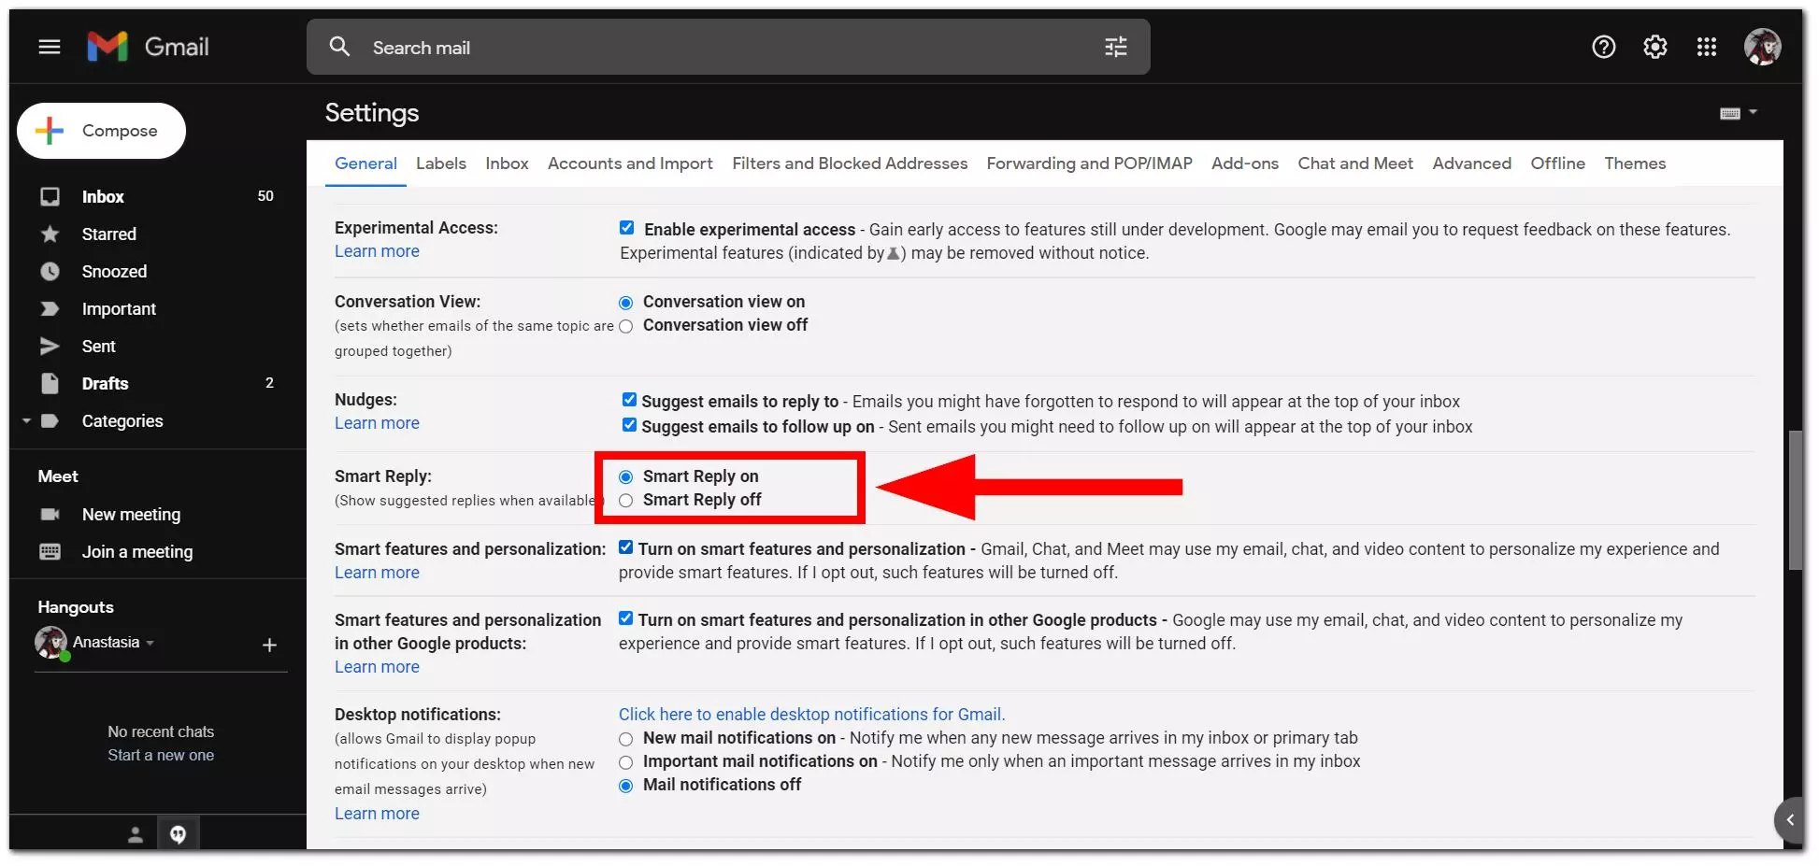Open the Advanced tab
The height and width of the screenshot is (866, 1819).
point(1471,163)
